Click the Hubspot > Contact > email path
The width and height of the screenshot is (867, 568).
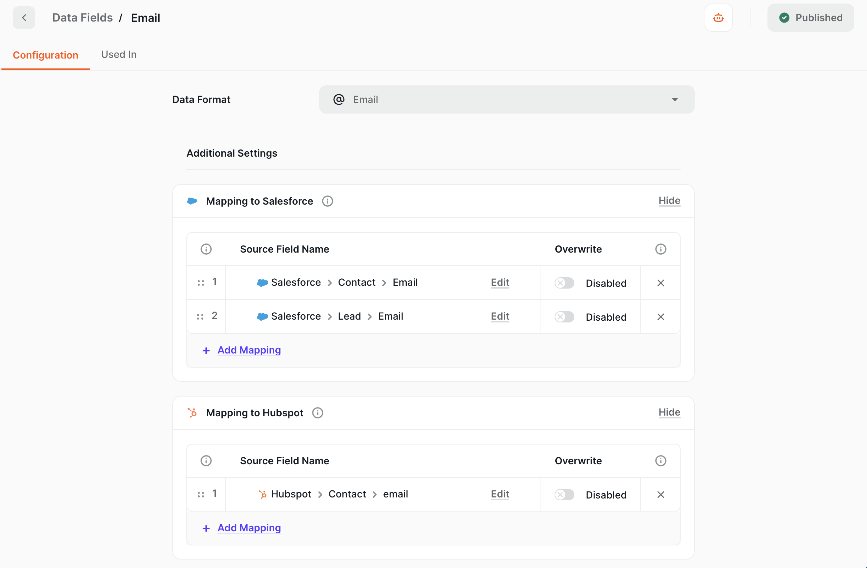point(333,494)
